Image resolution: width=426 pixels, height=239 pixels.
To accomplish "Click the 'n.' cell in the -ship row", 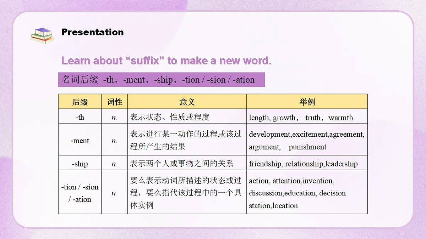I will click(x=114, y=163).
